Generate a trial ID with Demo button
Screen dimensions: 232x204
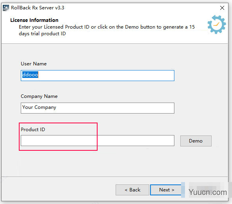tap(196, 141)
